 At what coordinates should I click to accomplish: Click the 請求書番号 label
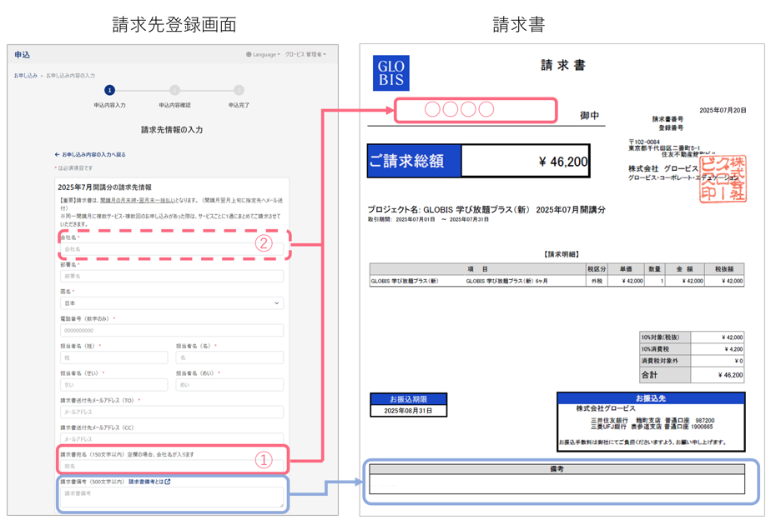coord(668,119)
